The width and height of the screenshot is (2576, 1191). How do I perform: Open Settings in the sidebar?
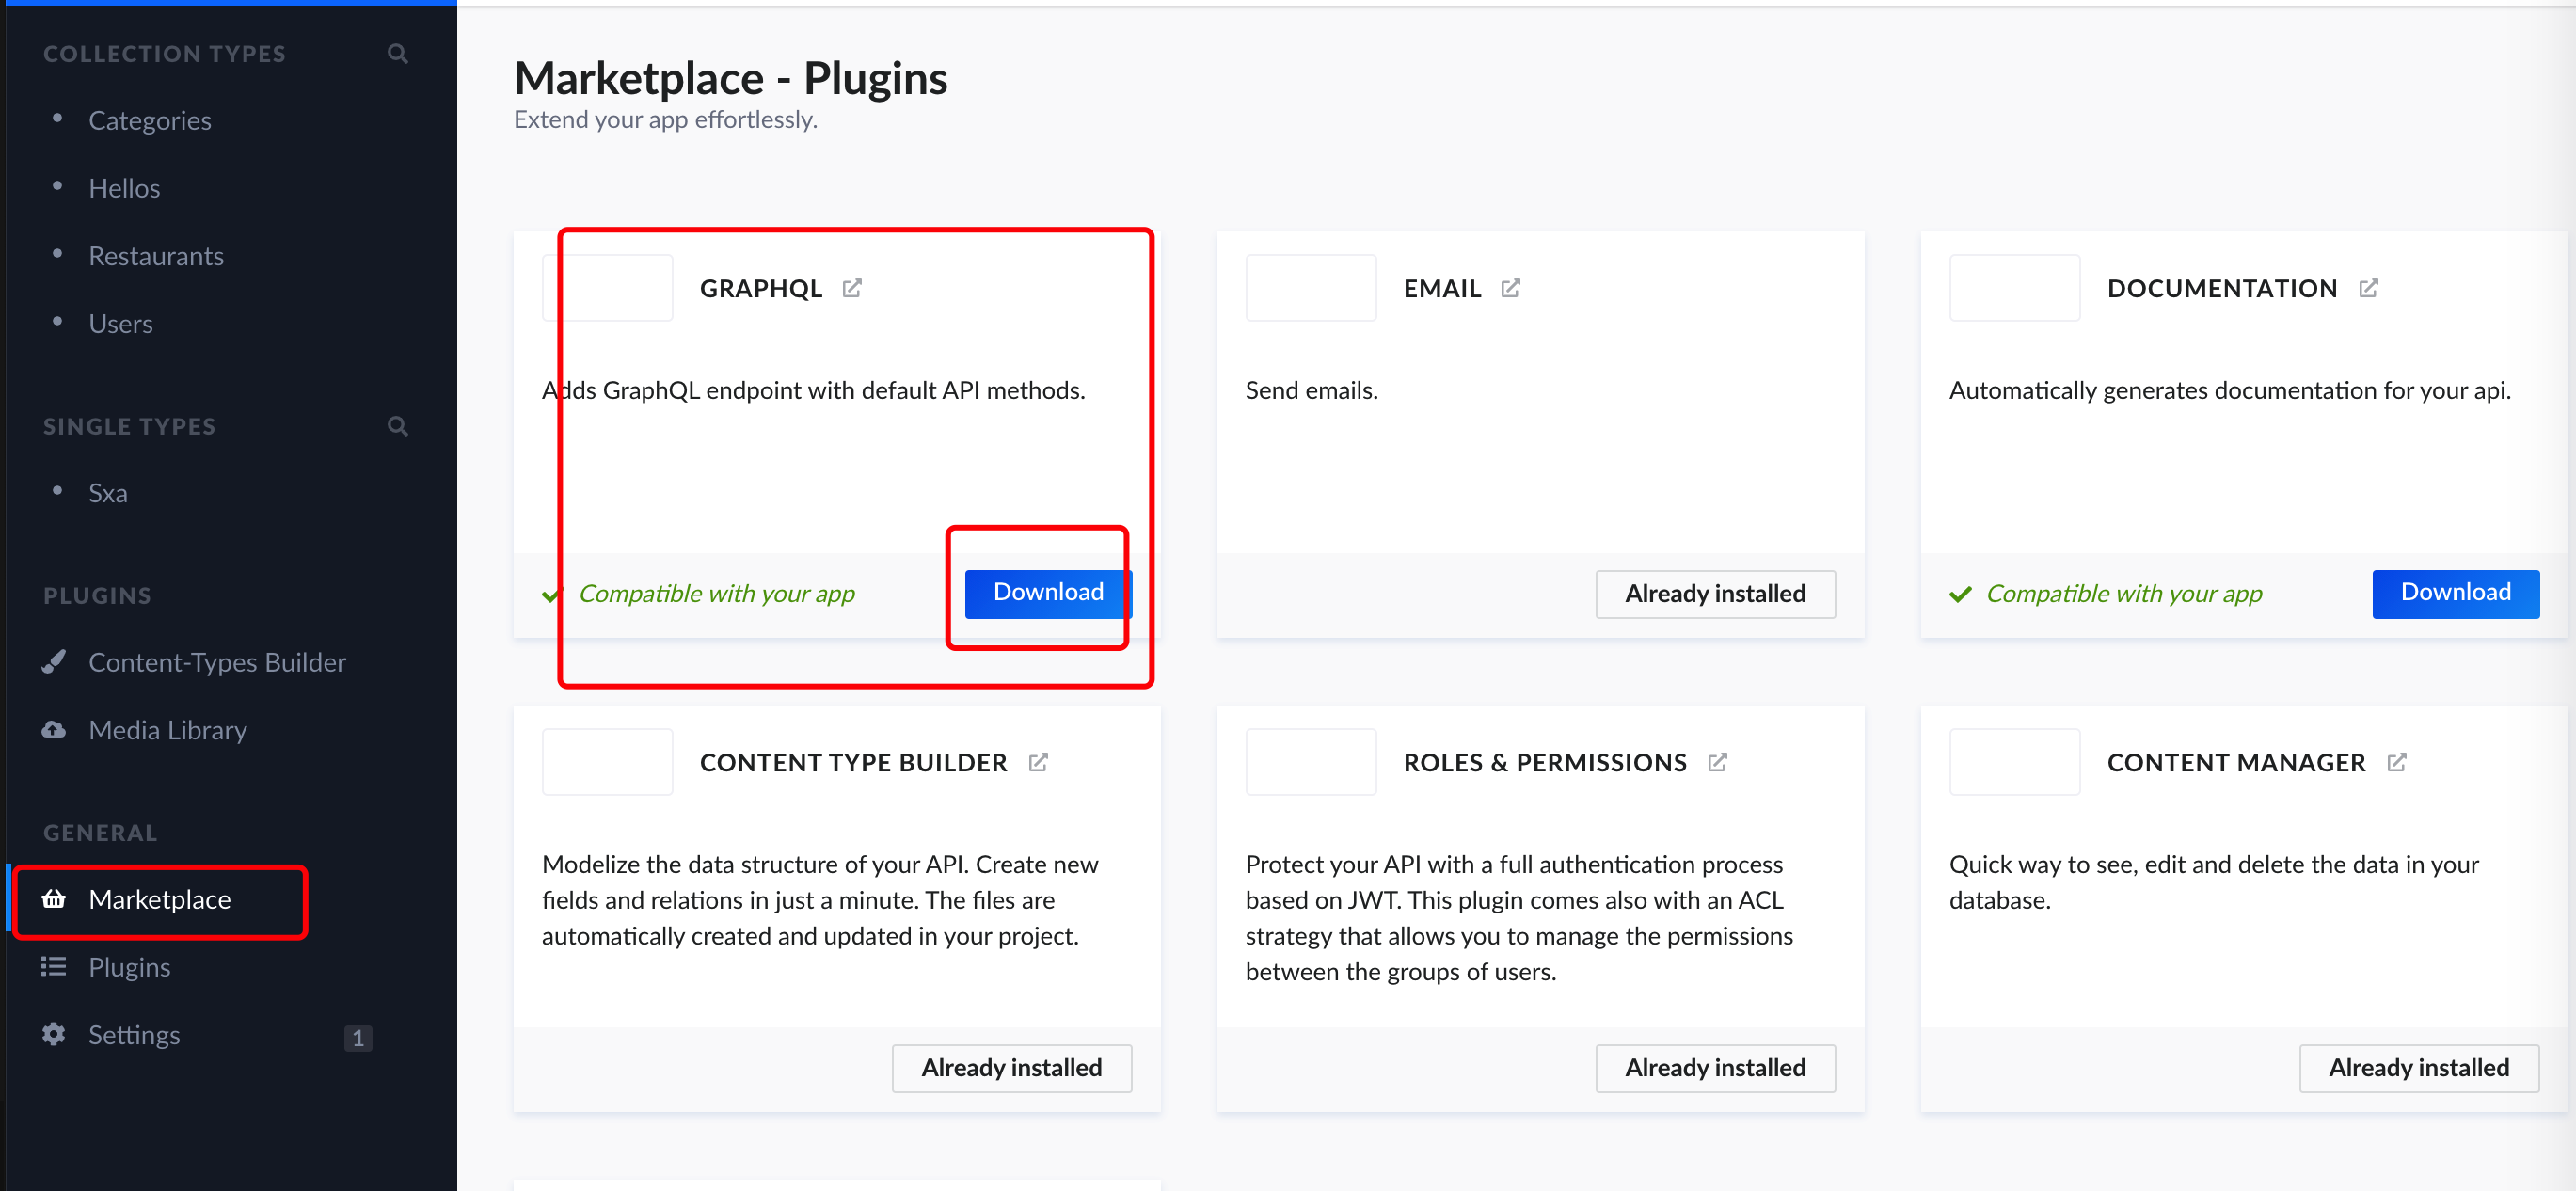tap(134, 1035)
